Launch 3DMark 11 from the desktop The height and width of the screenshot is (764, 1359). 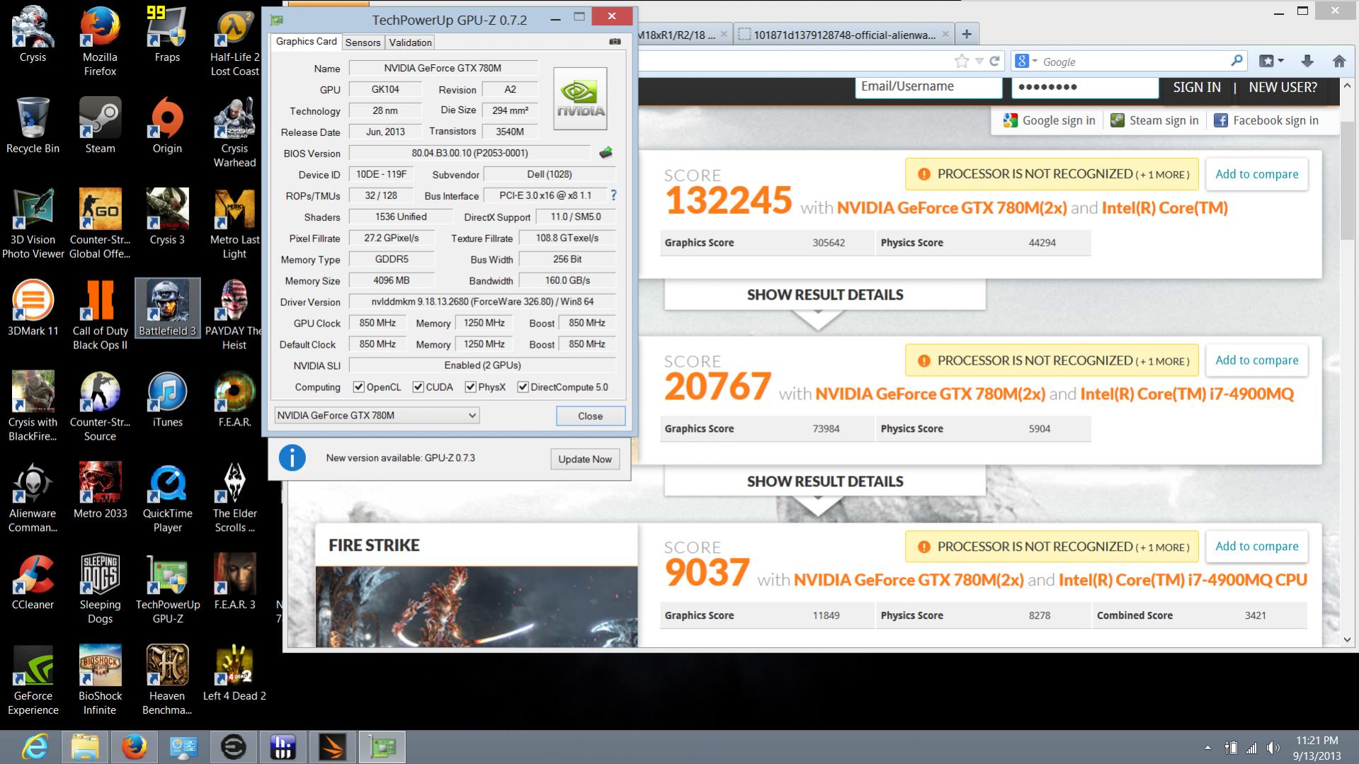click(33, 308)
